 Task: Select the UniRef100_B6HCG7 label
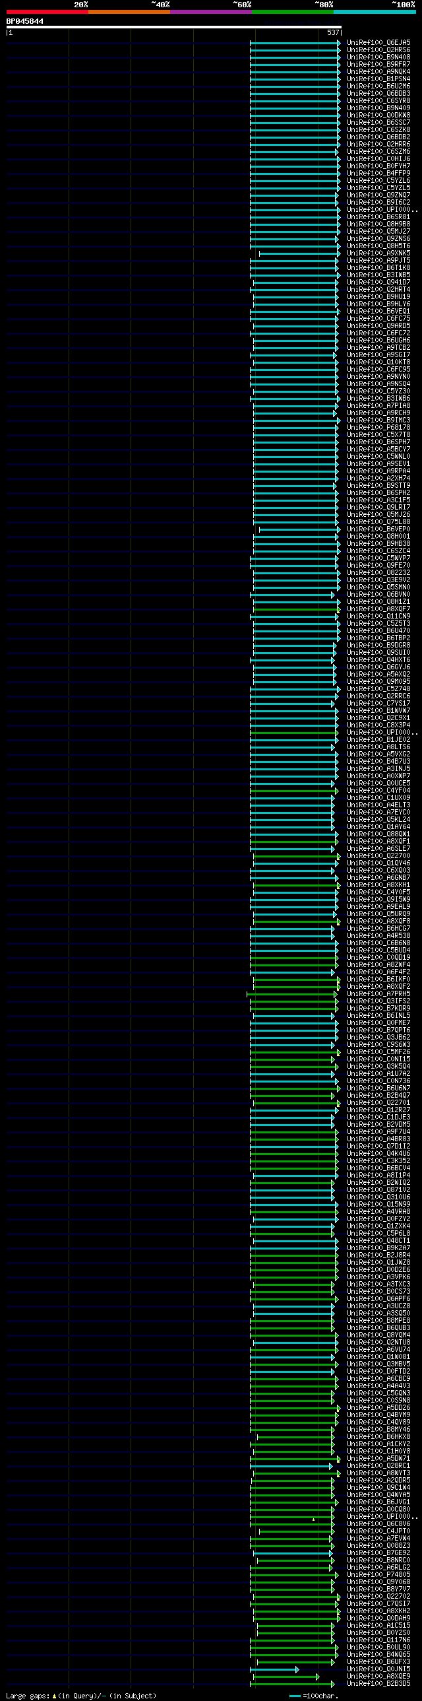(378, 929)
